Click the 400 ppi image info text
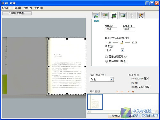This screenshot has height=120, width=160. [x=134, y=83]
